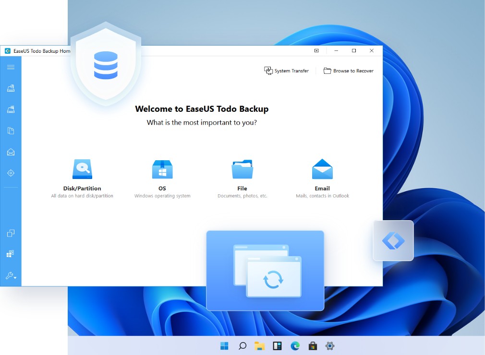485x355 pixels.
Task: Choose the File backup option
Action: point(242,178)
